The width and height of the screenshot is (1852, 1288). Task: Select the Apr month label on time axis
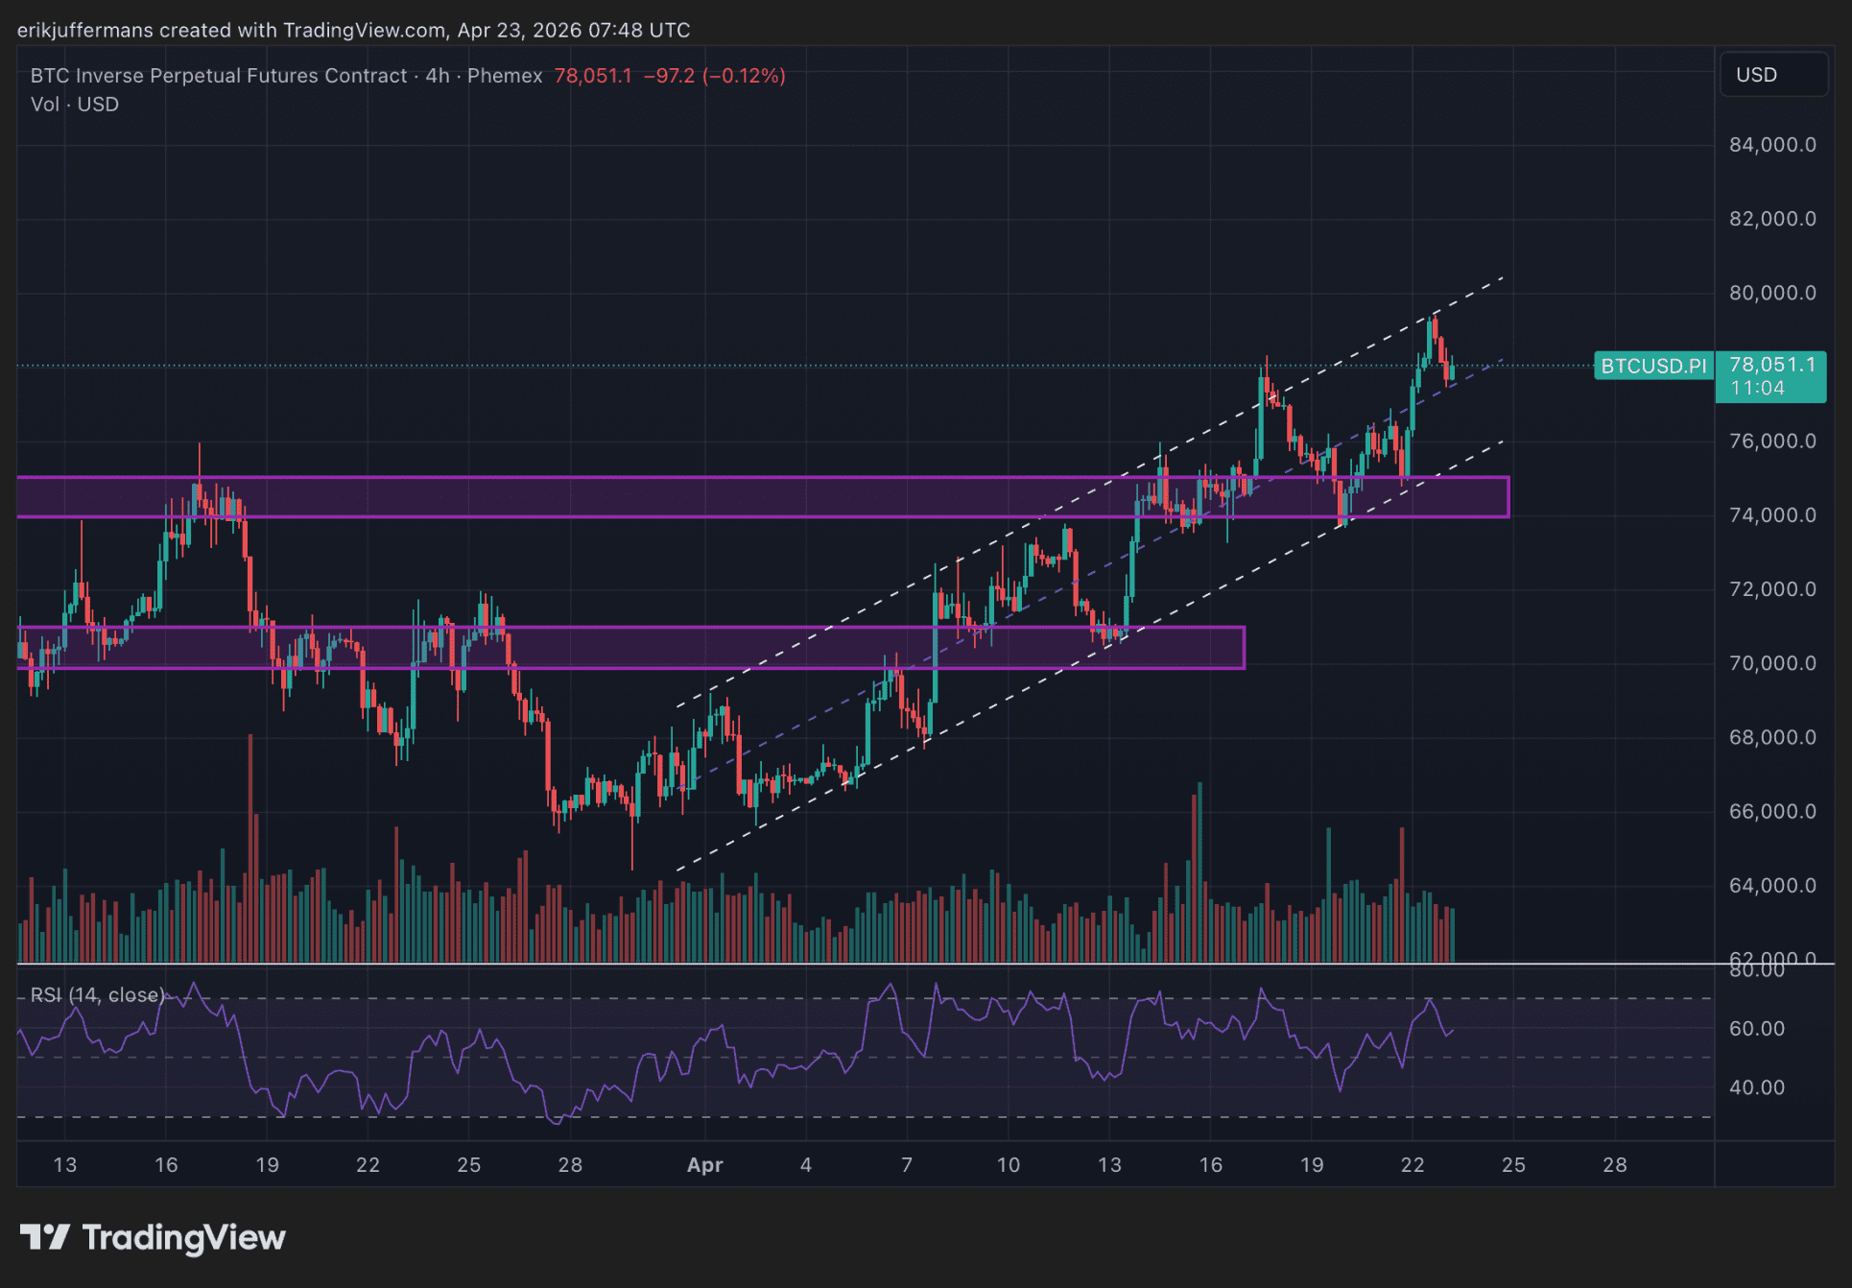pos(704,1165)
